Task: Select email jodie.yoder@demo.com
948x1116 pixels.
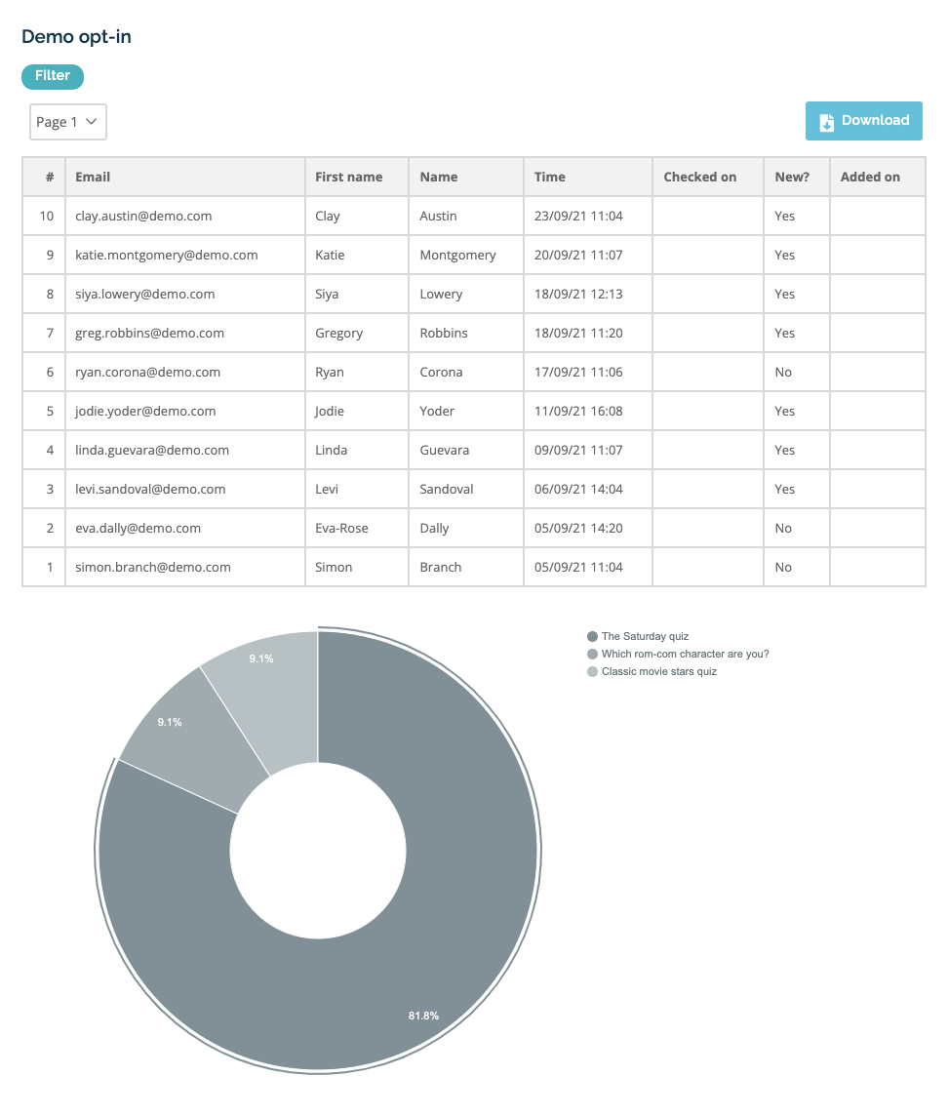Action: click(x=145, y=412)
